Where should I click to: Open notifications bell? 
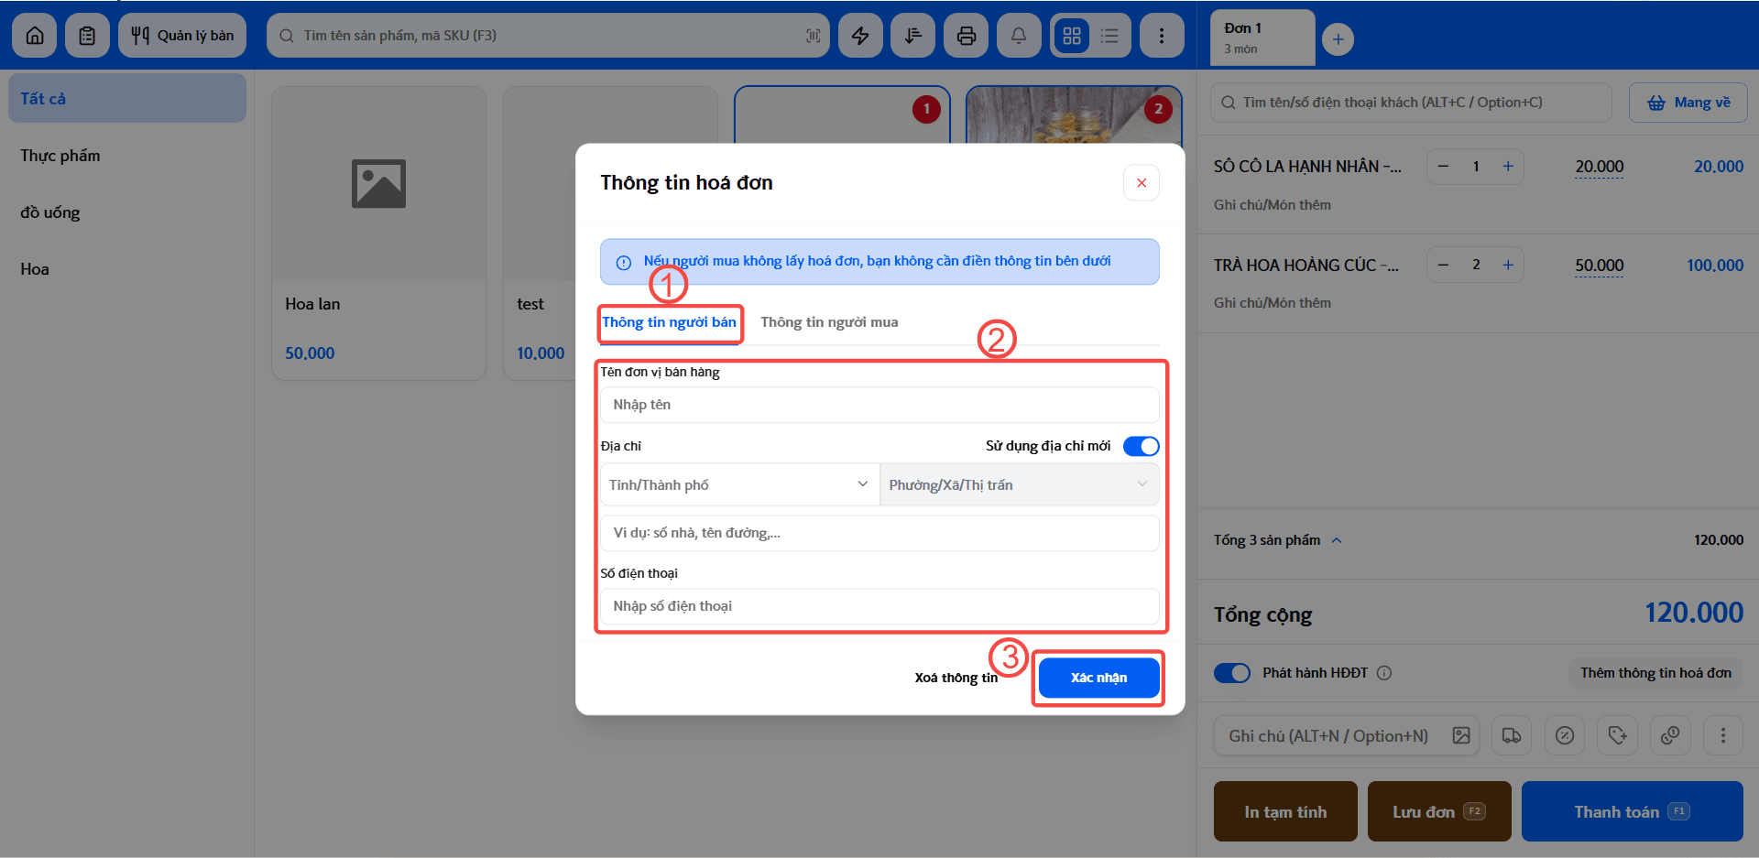pyautogui.click(x=1019, y=36)
